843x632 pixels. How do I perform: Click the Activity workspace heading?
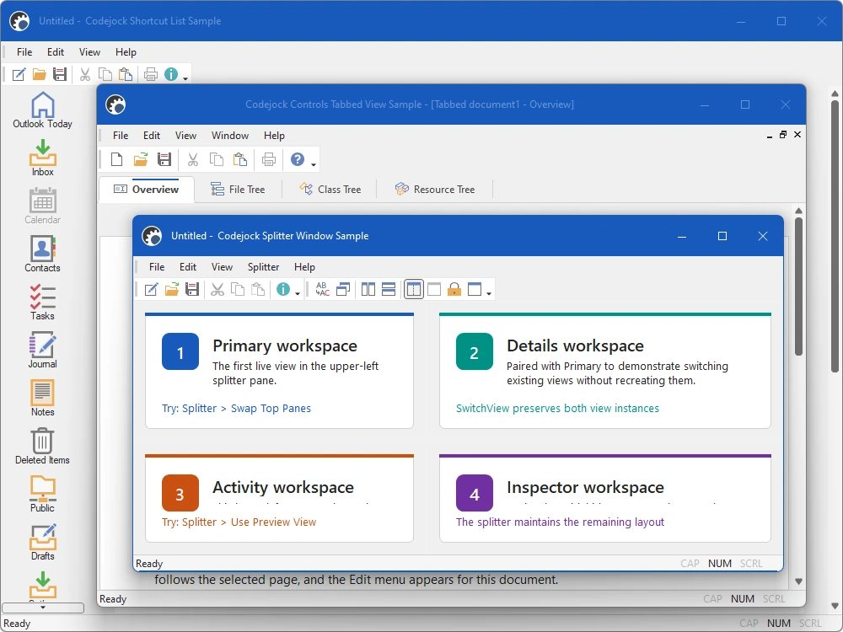coord(283,487)
